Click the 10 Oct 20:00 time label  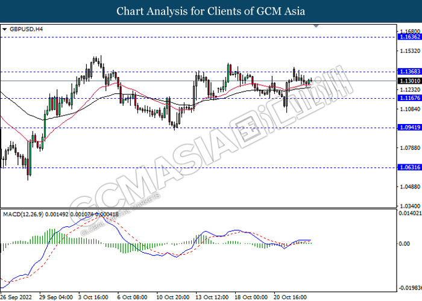173,297
